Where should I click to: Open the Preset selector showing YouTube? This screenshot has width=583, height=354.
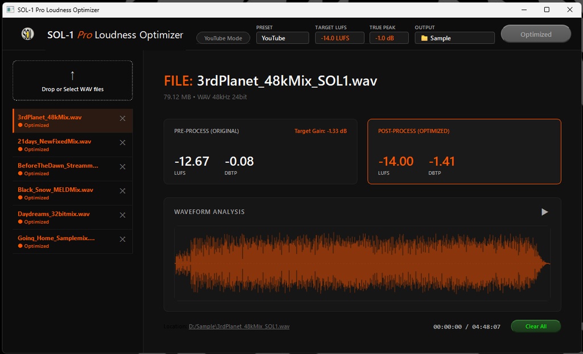[282, 38]
